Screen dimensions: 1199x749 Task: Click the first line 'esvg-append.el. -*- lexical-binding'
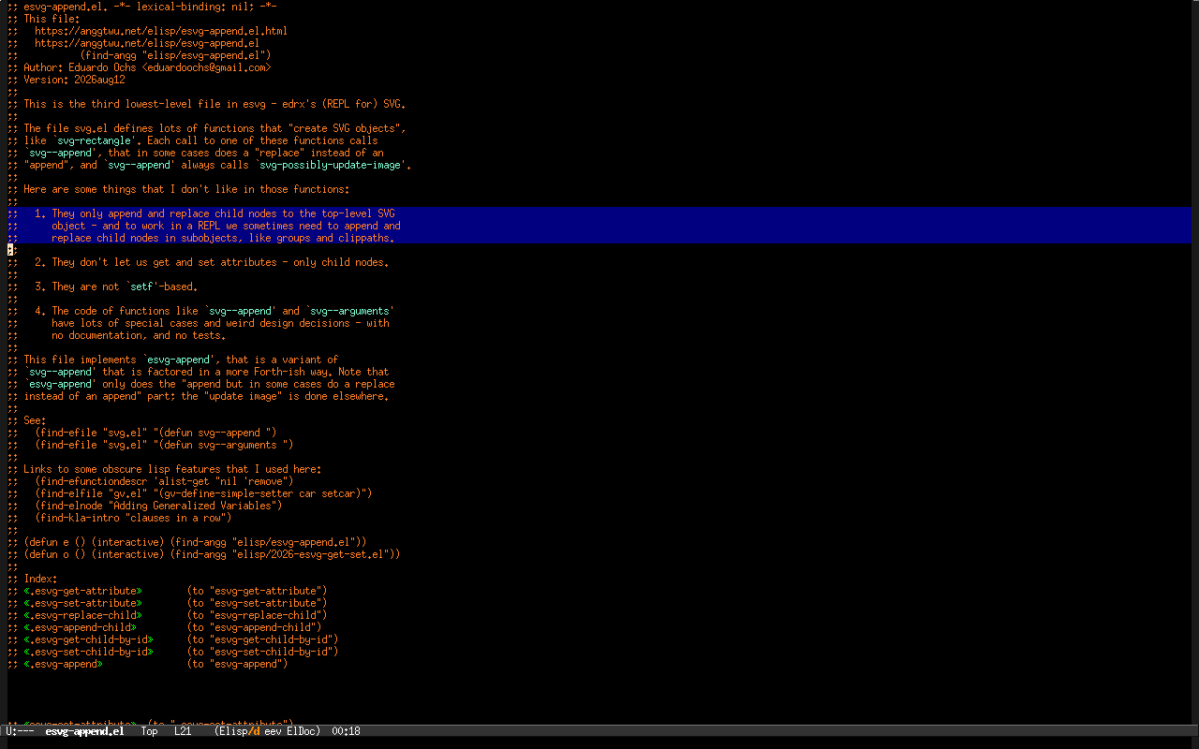point(150,7)
